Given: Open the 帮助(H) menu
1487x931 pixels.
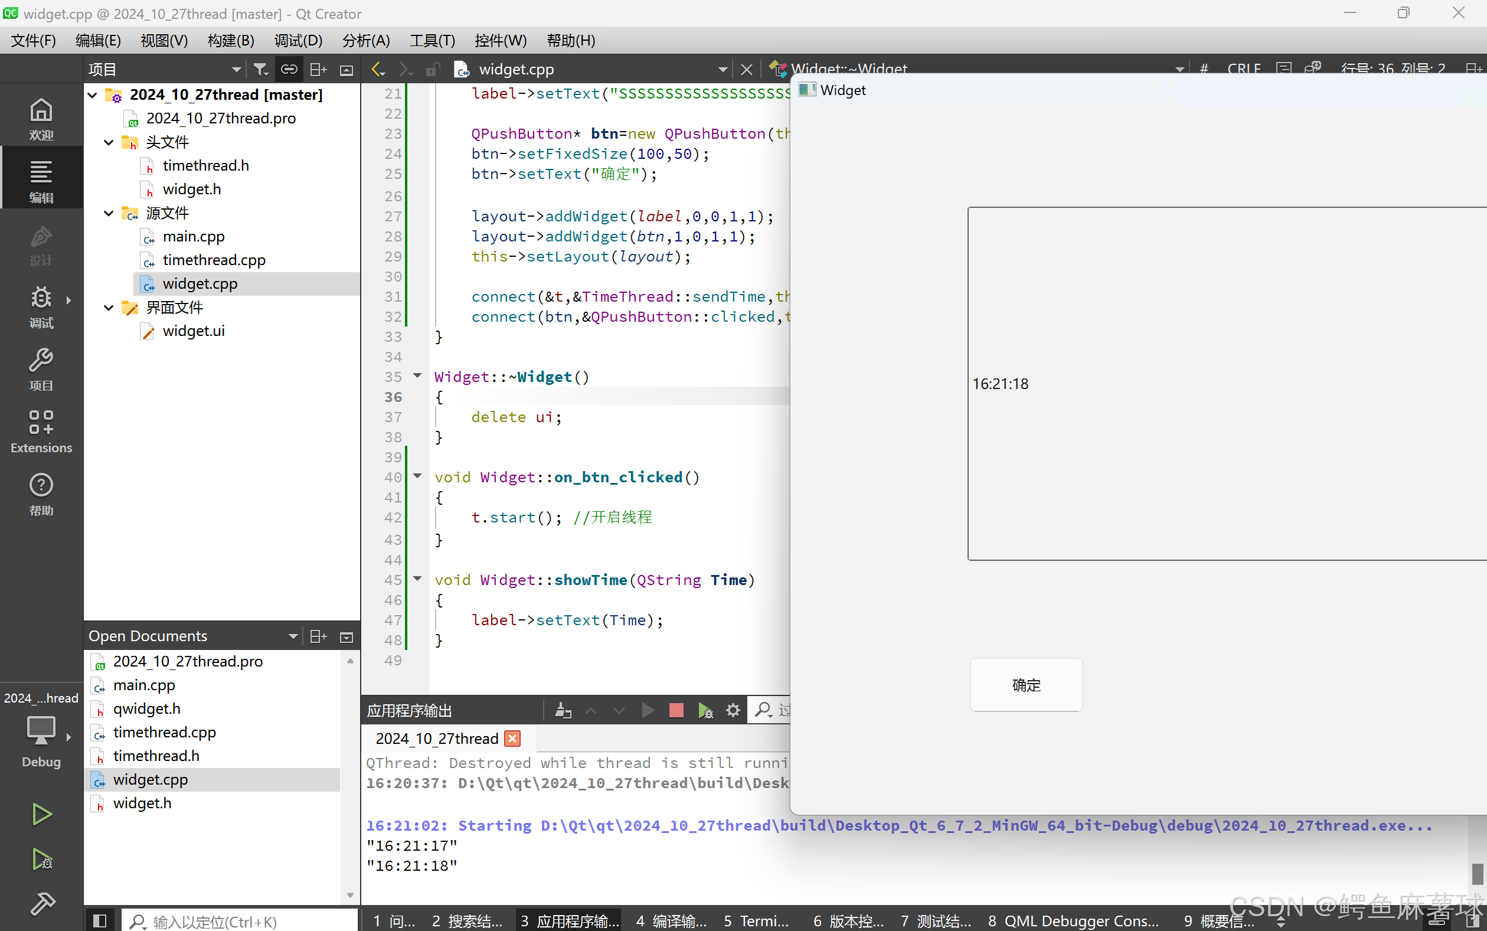Looking at the screenshot, I should point(571,41).
